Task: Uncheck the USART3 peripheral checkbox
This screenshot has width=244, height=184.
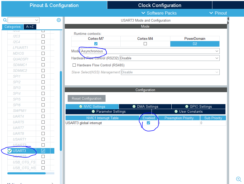Action: click(43, 151)
